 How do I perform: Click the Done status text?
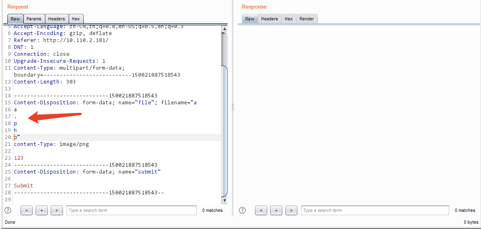click(10, 222)
